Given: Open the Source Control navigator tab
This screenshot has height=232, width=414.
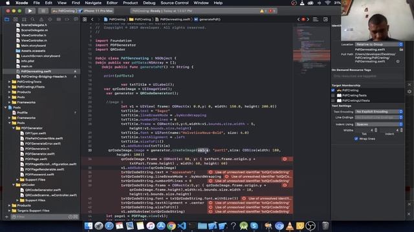Looking at the screenshot, I should pyautogui.click(x=16, y=19).
